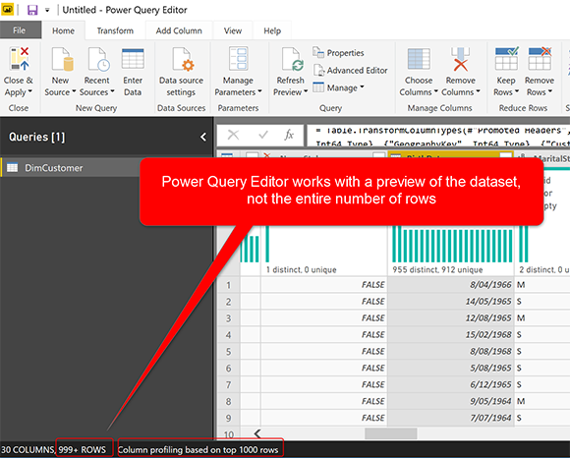This screenshot has width=570, height=458.
Task: Select birth date cell 9/05/1964
Action: pyautogui.click(x=450, y=401)
